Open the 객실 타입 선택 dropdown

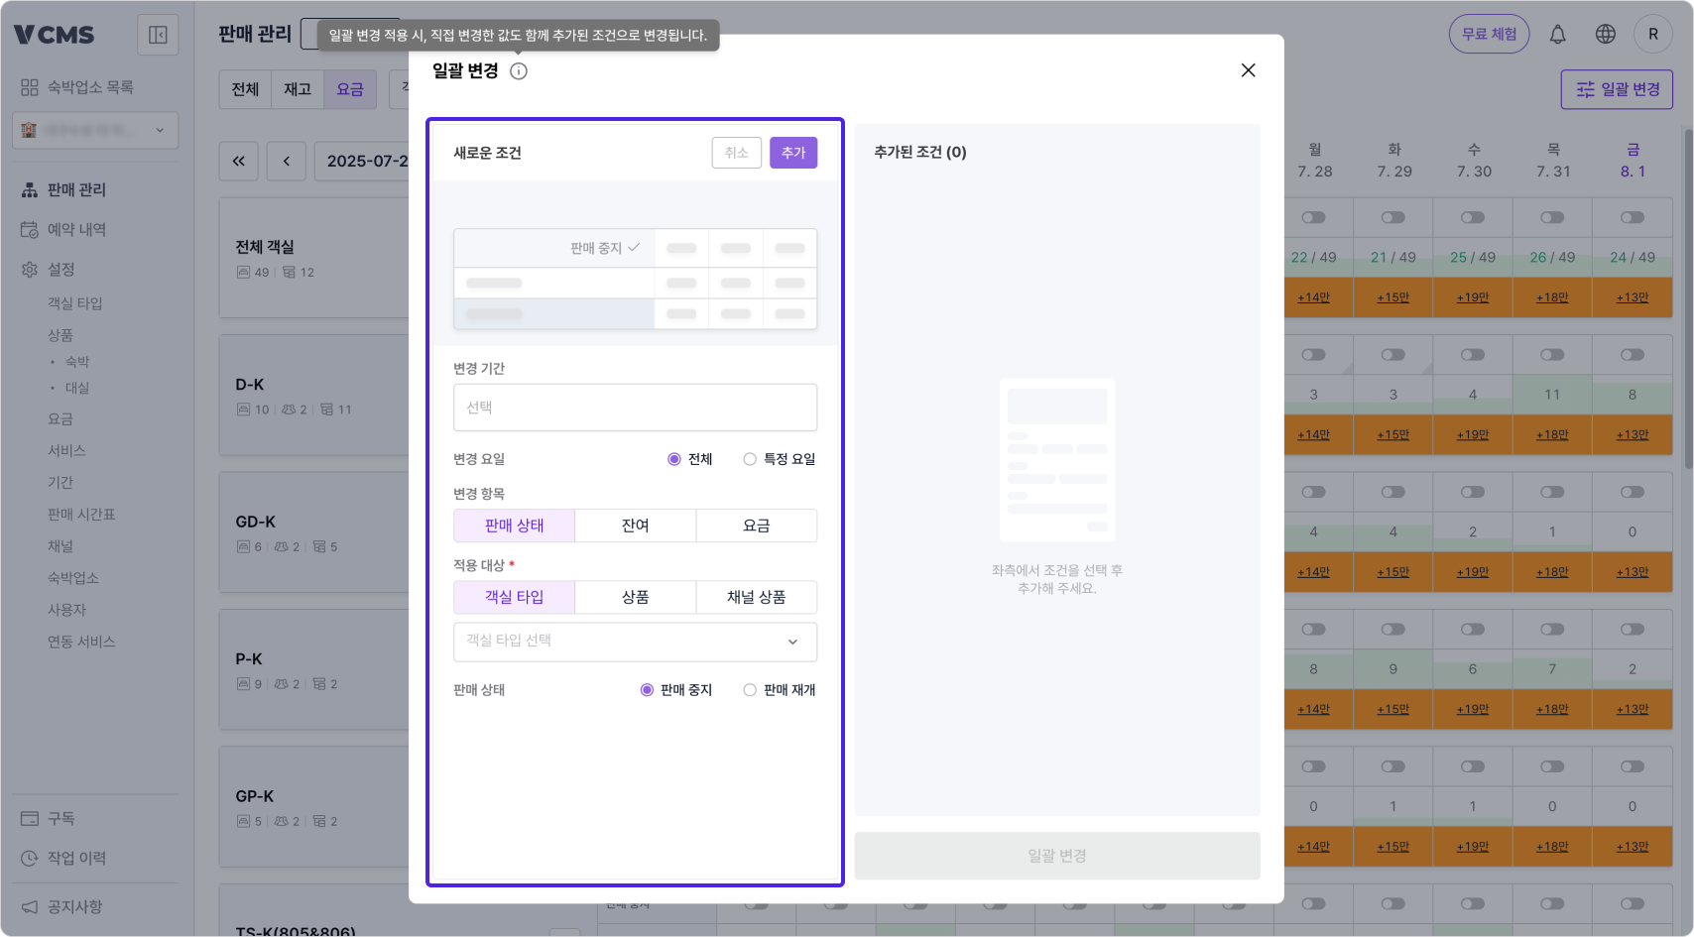tap(635, 642)
